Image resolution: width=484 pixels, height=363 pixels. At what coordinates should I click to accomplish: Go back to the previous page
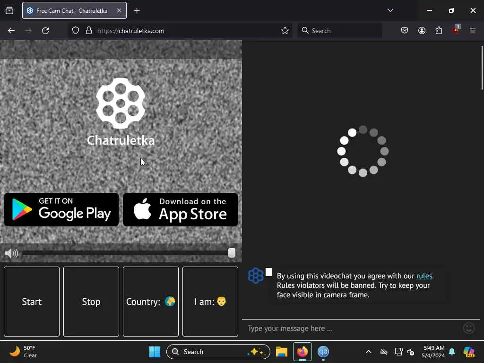(x=11, y=31)
